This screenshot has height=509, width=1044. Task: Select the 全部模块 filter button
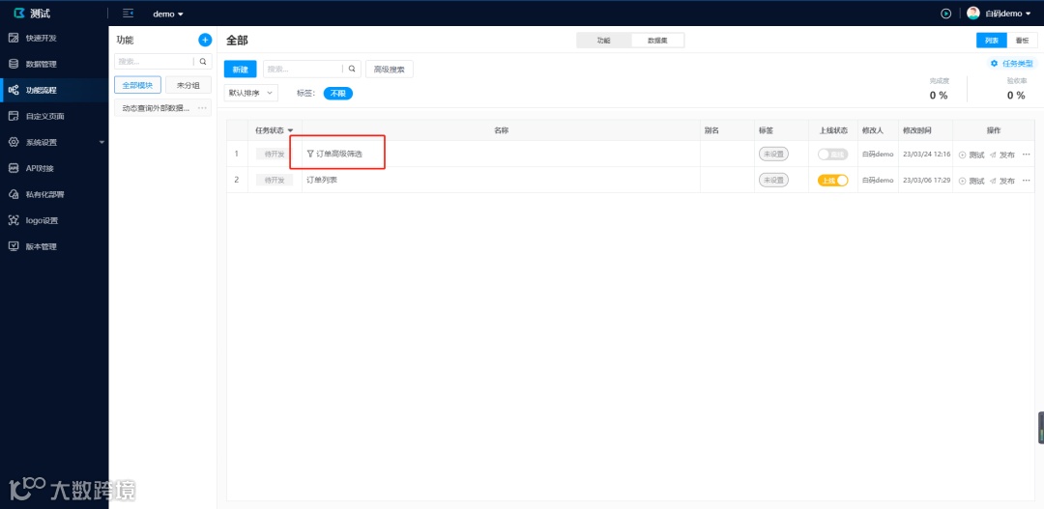[138, 85]
